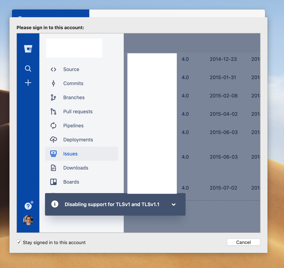Click the Pipelines circular arrows icon
The image size is (284, 268).
pyautogui.click(x=53, y=125)
